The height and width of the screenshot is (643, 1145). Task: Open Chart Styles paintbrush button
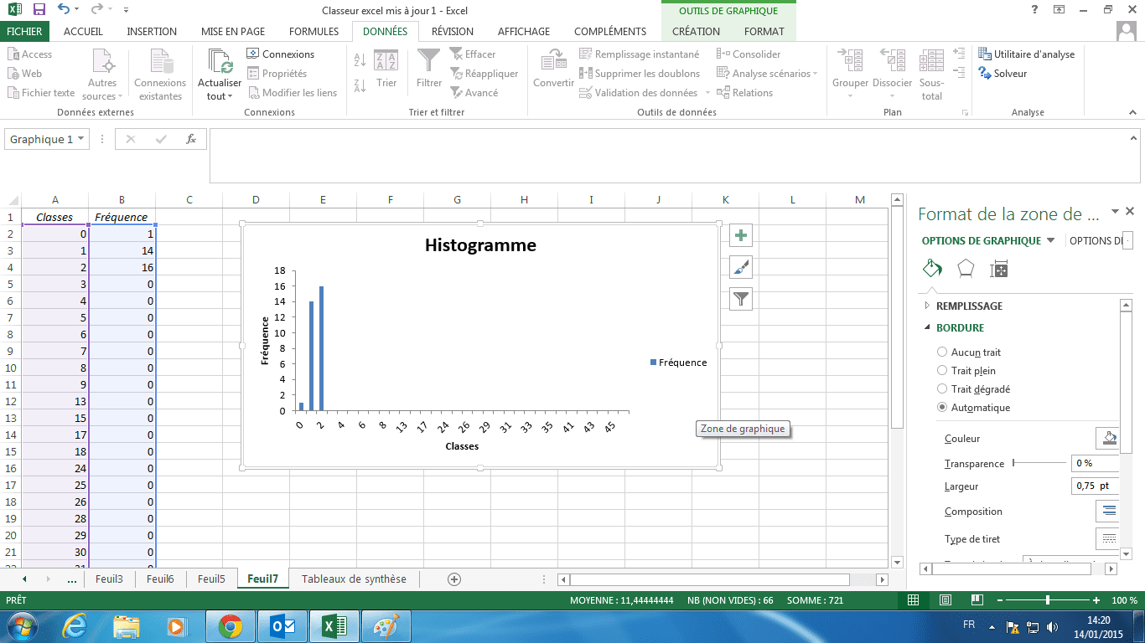pos(741,267)
